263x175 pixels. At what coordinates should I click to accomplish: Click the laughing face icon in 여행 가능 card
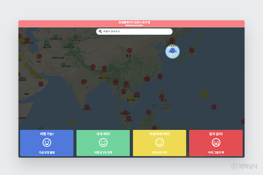(x=47, y=143)
